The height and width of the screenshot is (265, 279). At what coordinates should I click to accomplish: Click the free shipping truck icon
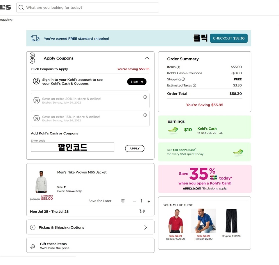(x=35, y=38)
